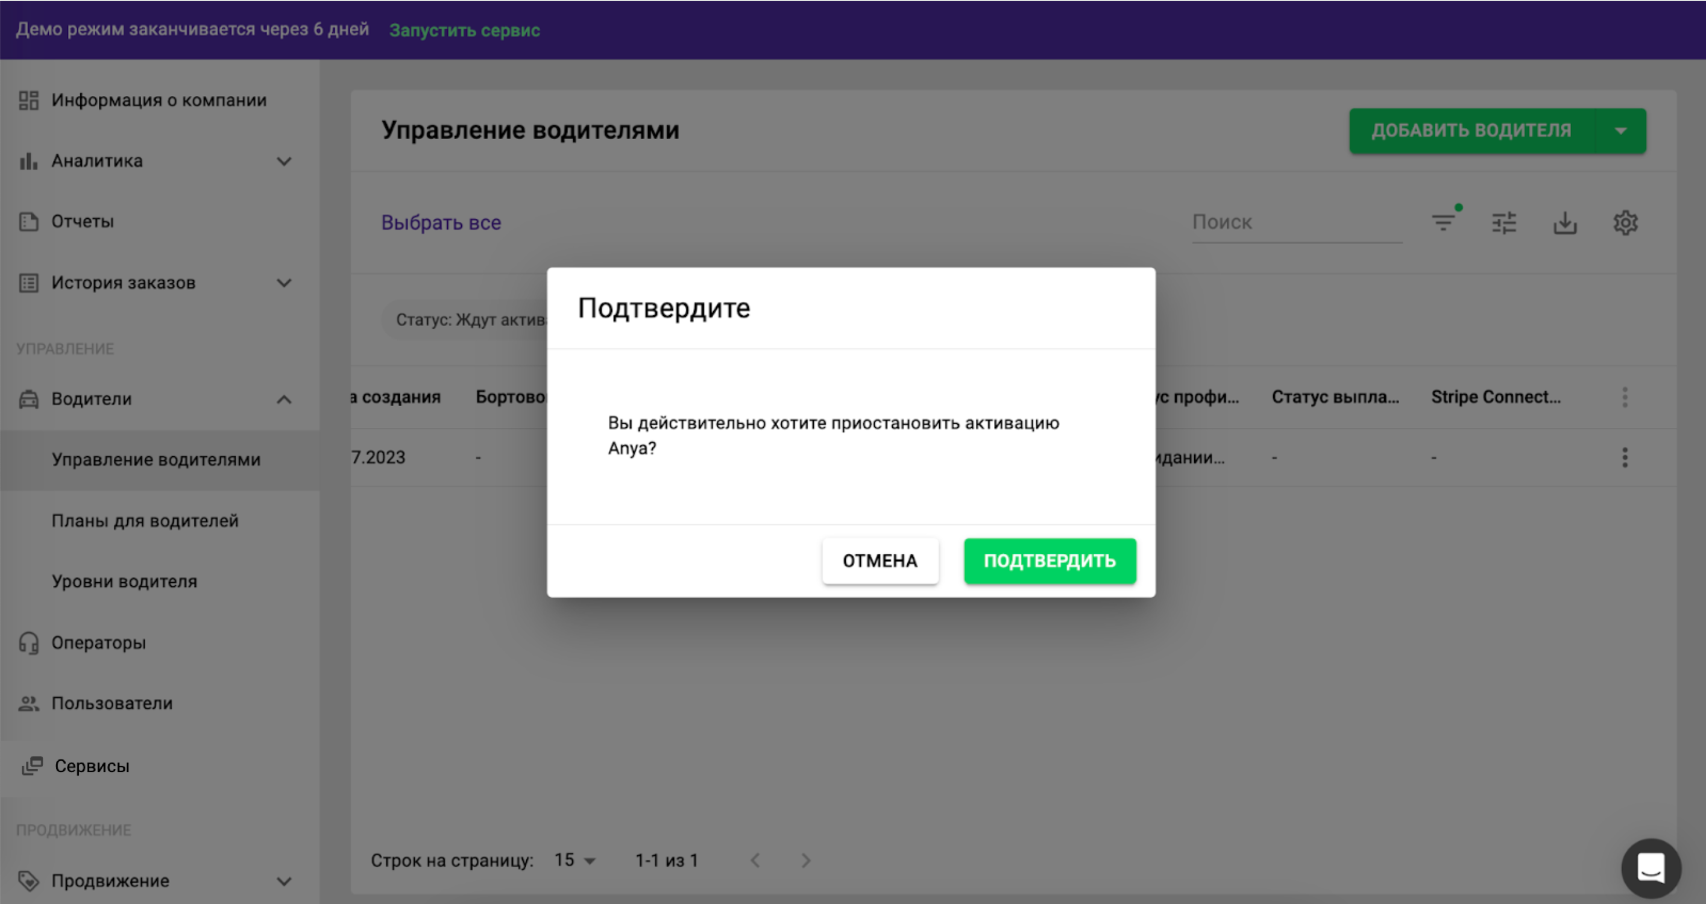Collapse the Водители section

[284, 399]
